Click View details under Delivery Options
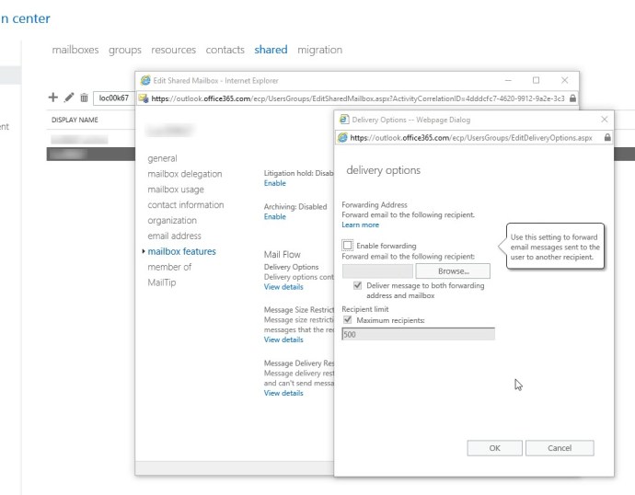This screenshot has height=495, width=635. 283,286
